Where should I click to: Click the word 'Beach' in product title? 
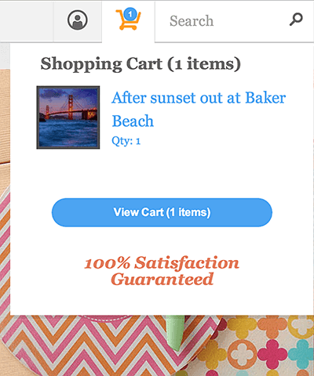[x=133, y=121]
